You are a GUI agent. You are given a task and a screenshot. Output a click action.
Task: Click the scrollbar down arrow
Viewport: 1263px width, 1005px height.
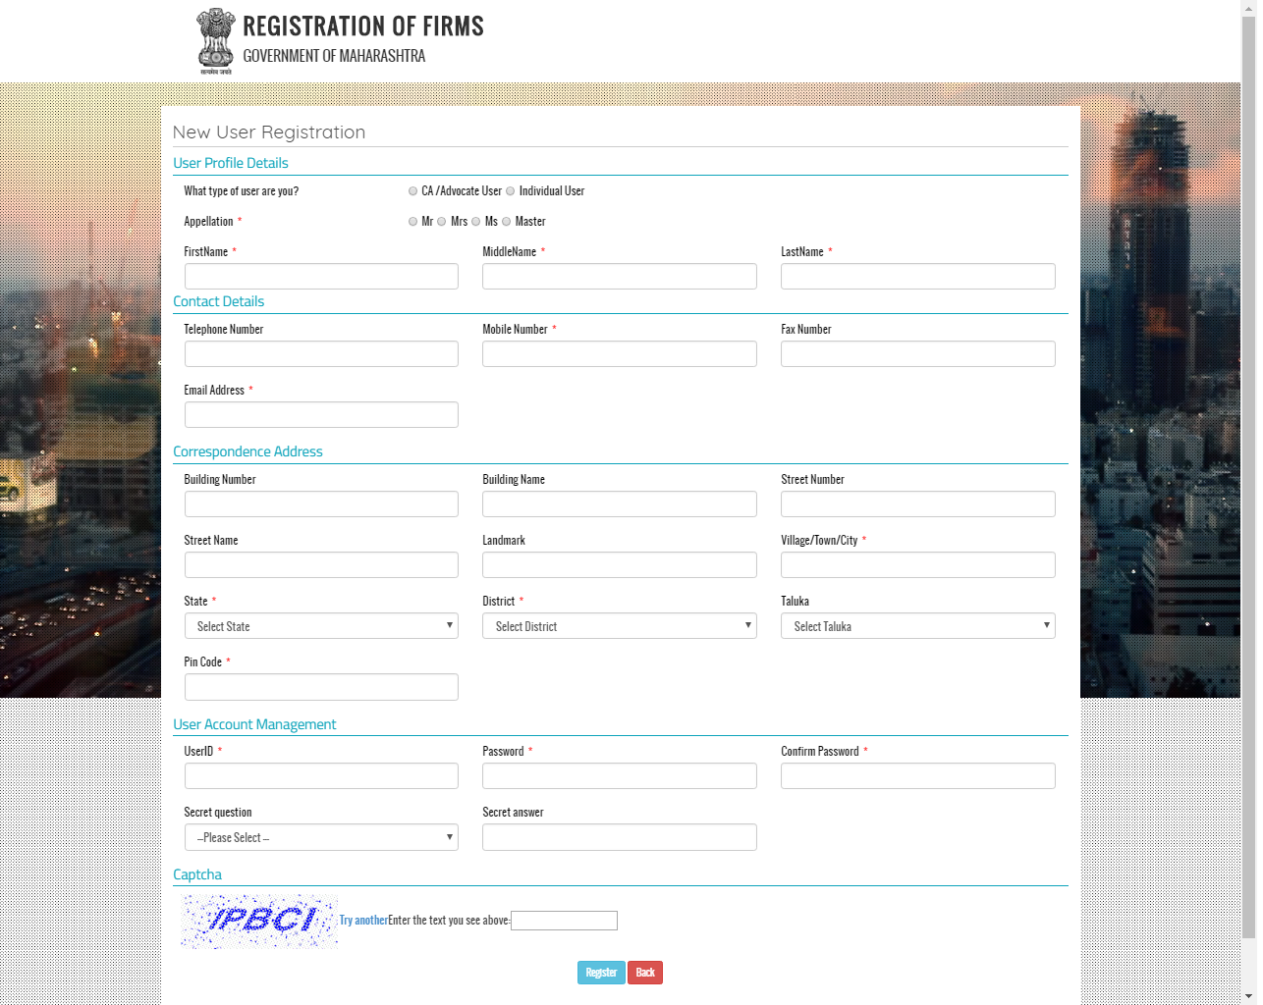pos(1248,996)
